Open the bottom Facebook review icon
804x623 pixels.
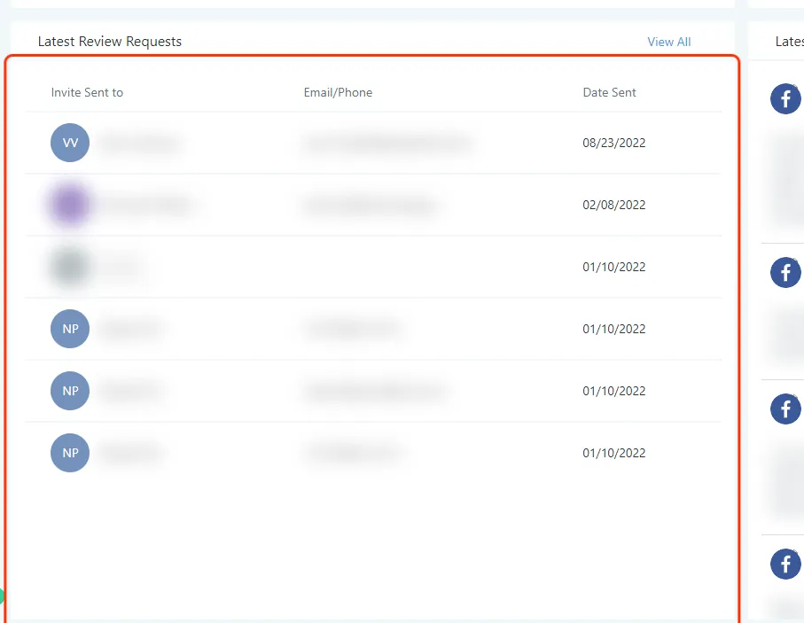785,564
